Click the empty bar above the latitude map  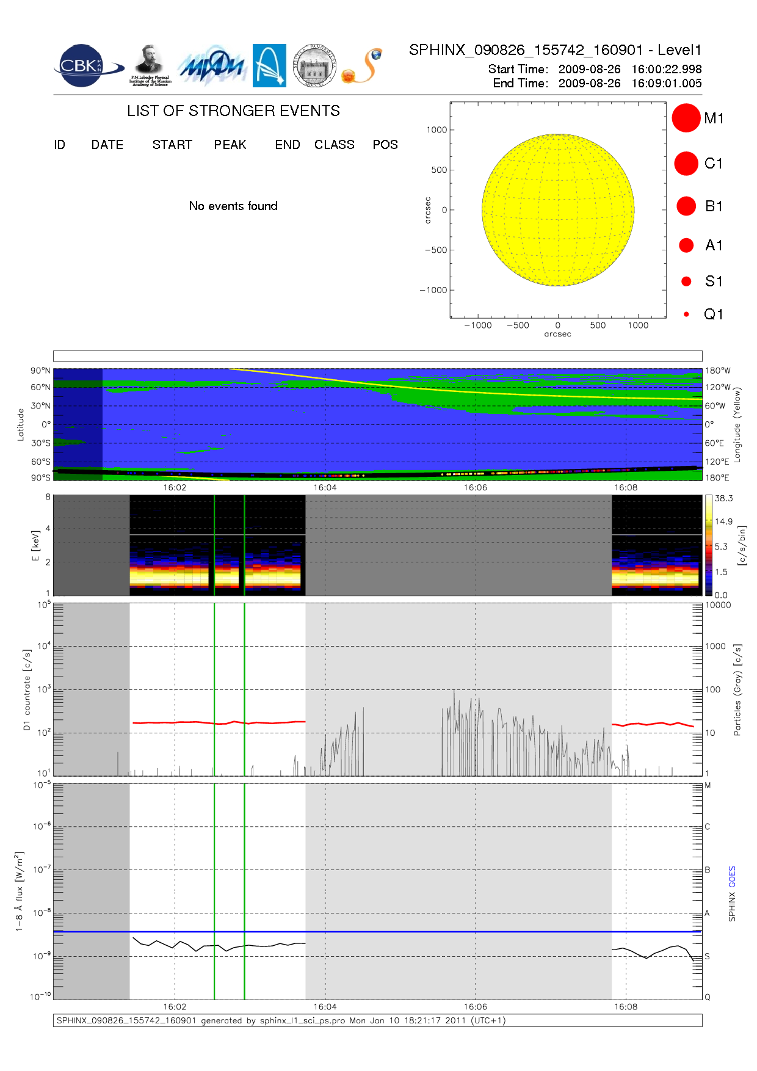pyautogui.click(x=377, y=356)
